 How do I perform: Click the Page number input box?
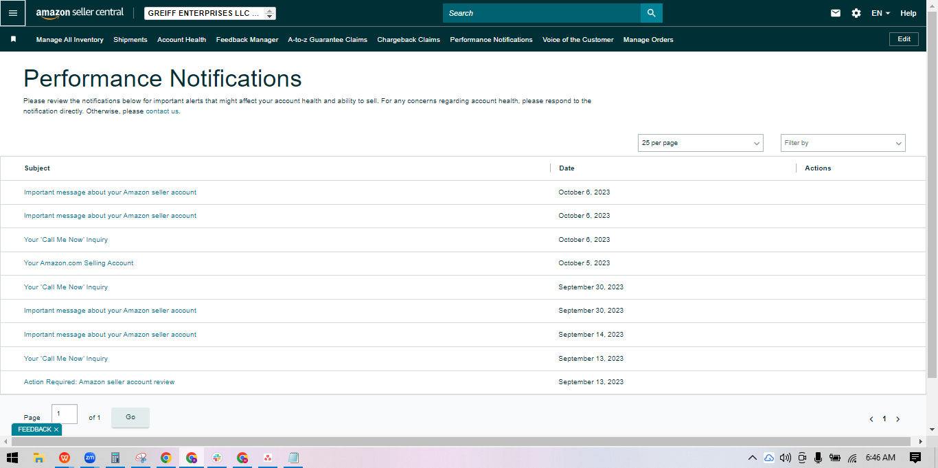tap(65, 414)
